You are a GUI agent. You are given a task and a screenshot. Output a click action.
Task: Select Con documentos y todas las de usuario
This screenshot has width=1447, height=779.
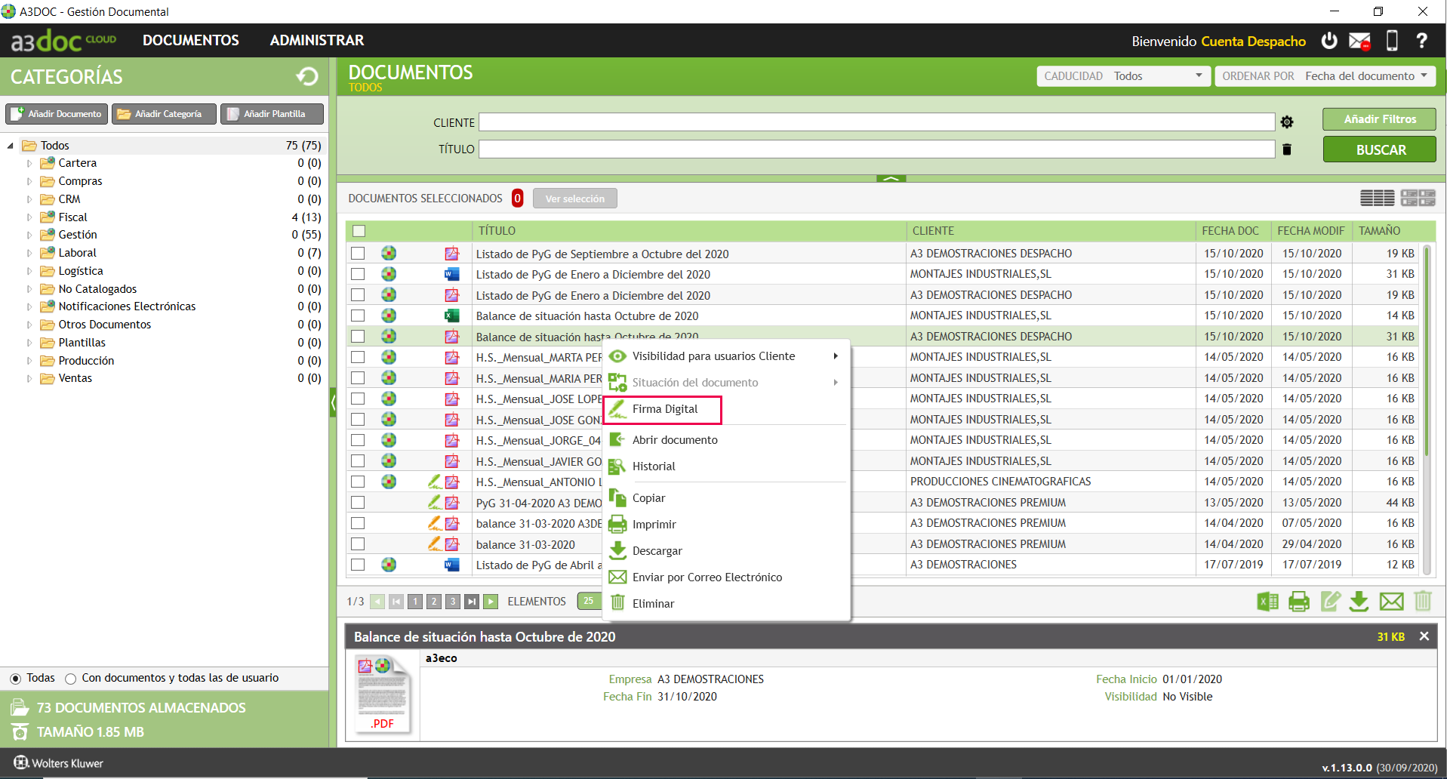70,679
